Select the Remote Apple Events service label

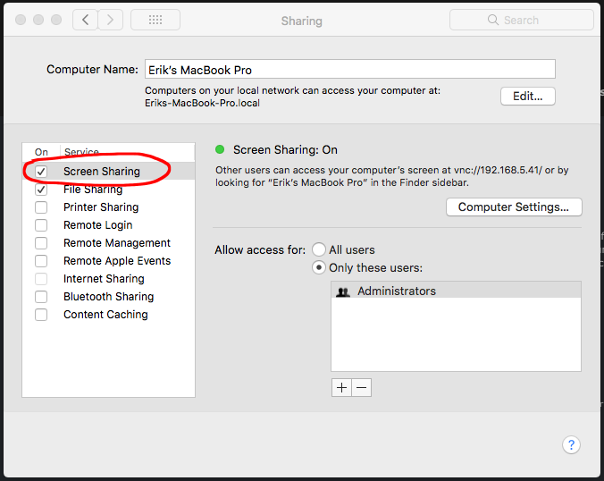pyautogui.click(x=117, y=261)
